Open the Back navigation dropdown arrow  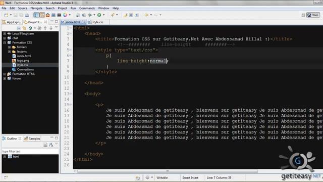click(151, 15)
